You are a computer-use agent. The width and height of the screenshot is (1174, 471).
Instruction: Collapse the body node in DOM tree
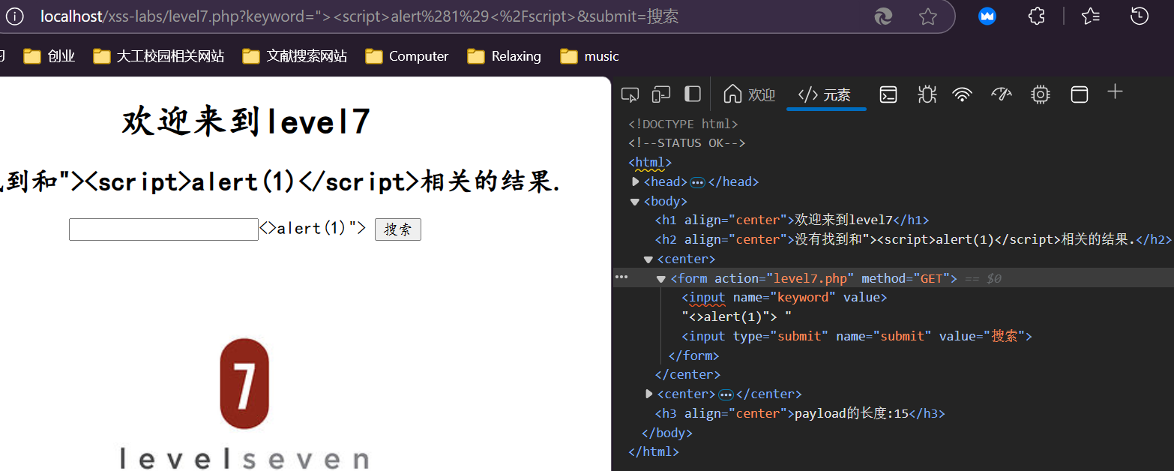point(635,201)
